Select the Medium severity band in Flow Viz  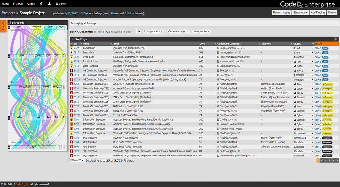click(37, 27)
